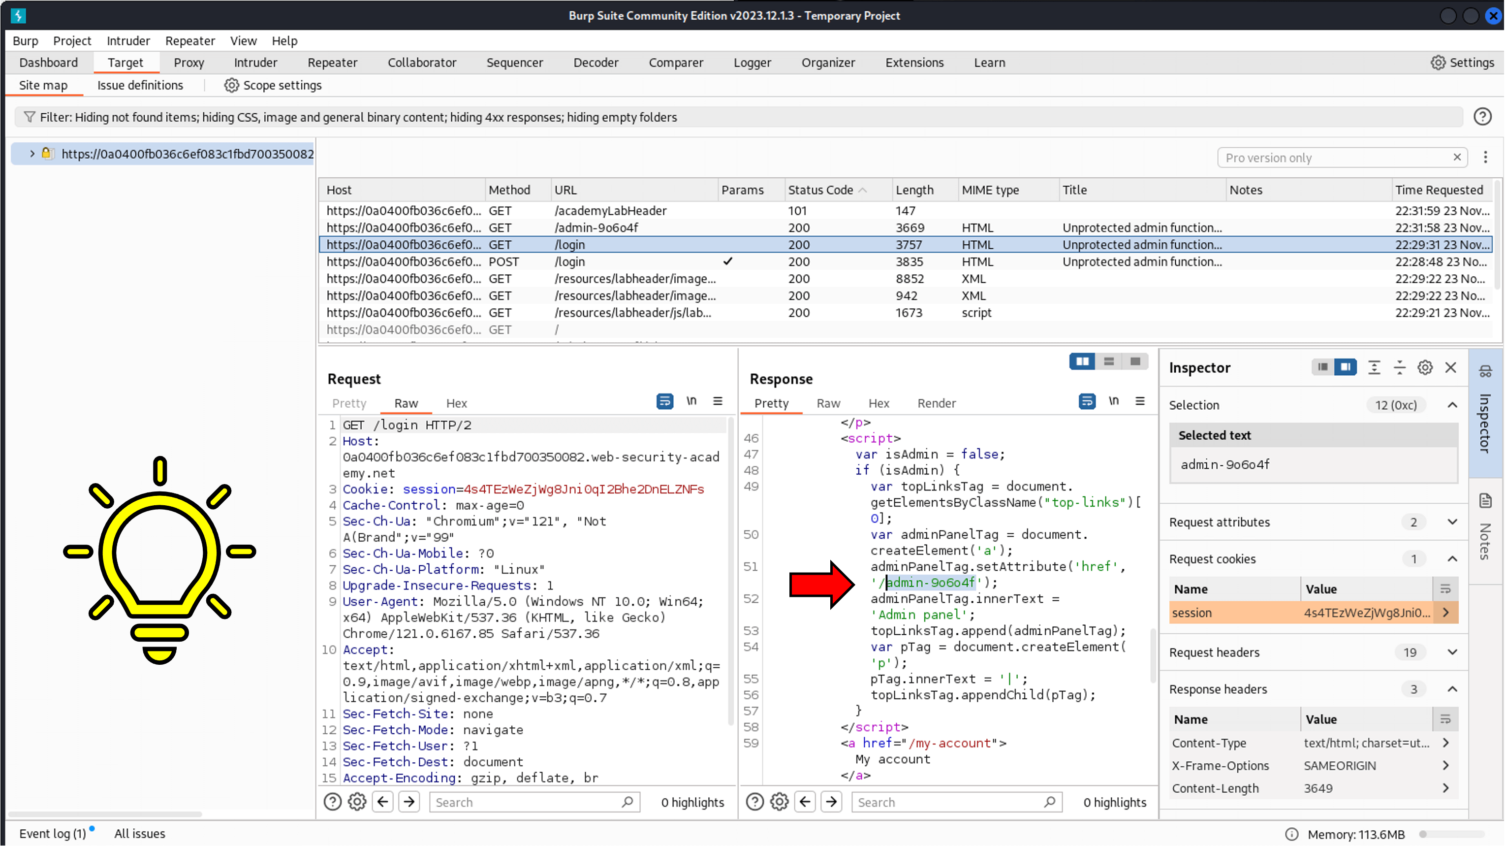Image resolution: width=1505 pixels, height=846 pixels.
Task: Toggle word wrap icon in Request panel
Action: (x=665, y=401)
